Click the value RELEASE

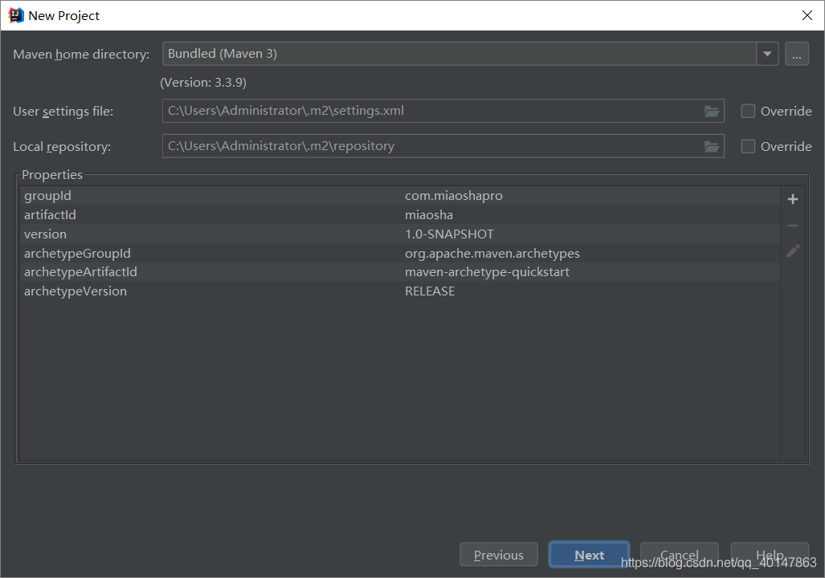tap(430, 291)
